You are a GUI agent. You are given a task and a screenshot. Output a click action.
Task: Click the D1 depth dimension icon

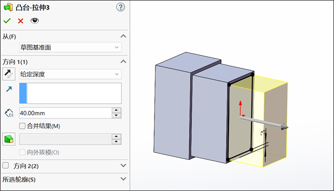click(9, 113)
